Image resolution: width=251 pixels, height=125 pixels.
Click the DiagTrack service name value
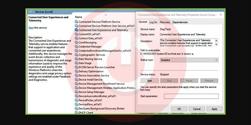(x=165, y=29)
